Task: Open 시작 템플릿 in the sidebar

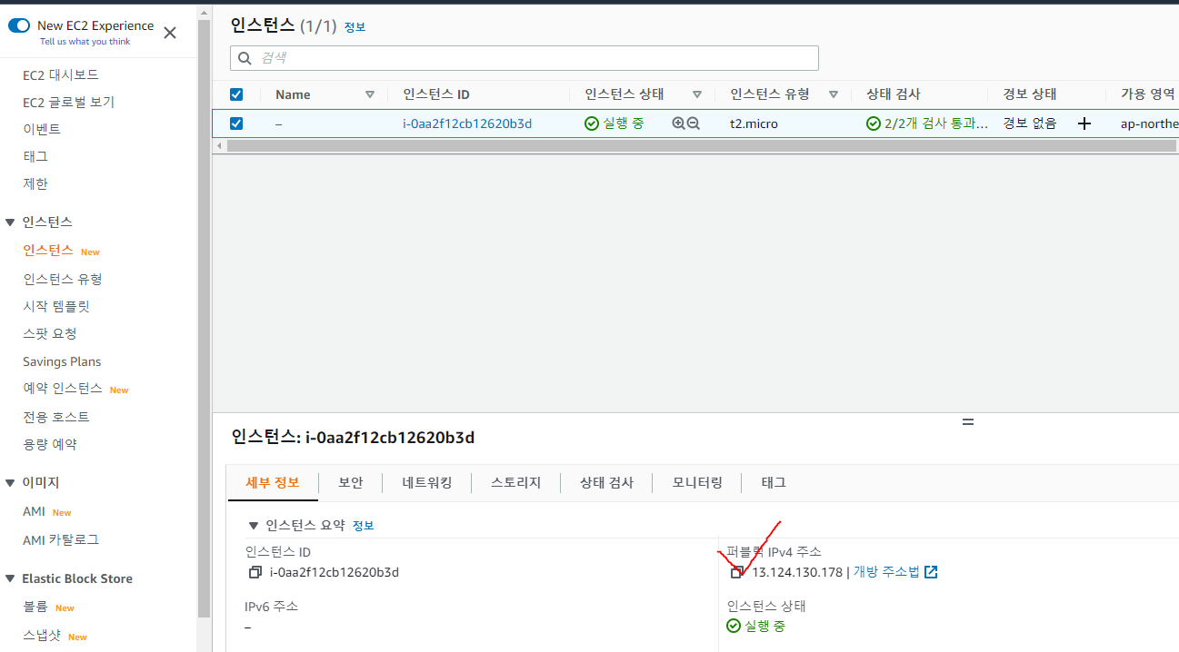Action: click(56, 306)
